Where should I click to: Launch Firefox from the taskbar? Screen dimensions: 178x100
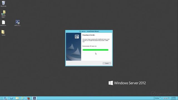[x=29, y=98]
